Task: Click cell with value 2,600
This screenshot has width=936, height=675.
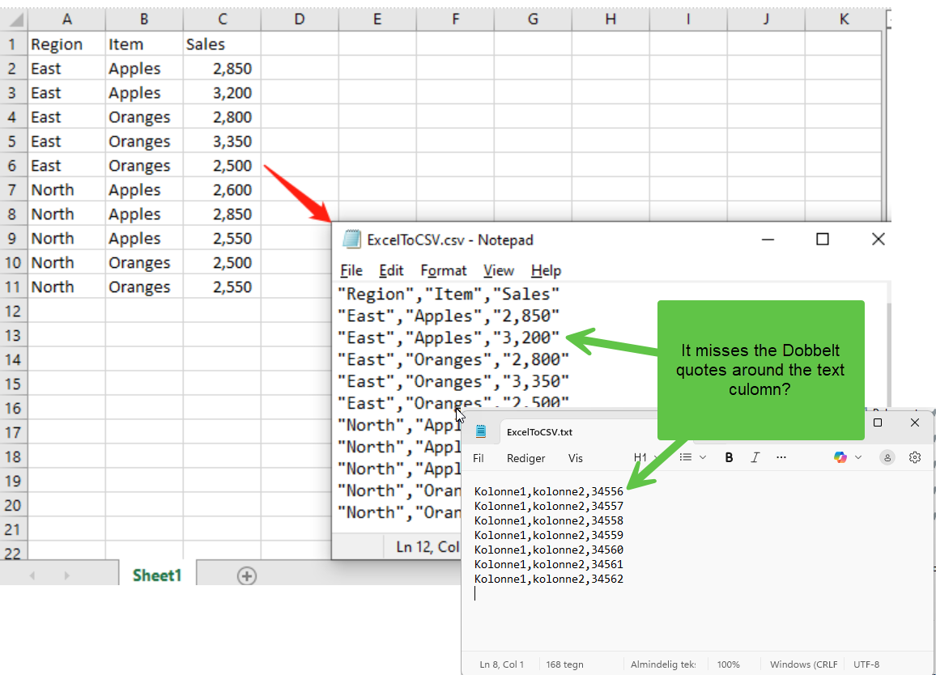Action: click(222, 189)
